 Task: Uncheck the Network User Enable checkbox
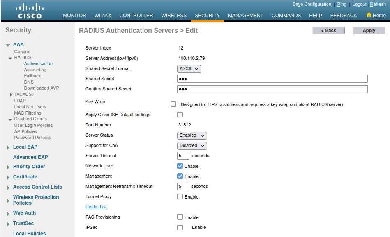[x=180, y=166]
